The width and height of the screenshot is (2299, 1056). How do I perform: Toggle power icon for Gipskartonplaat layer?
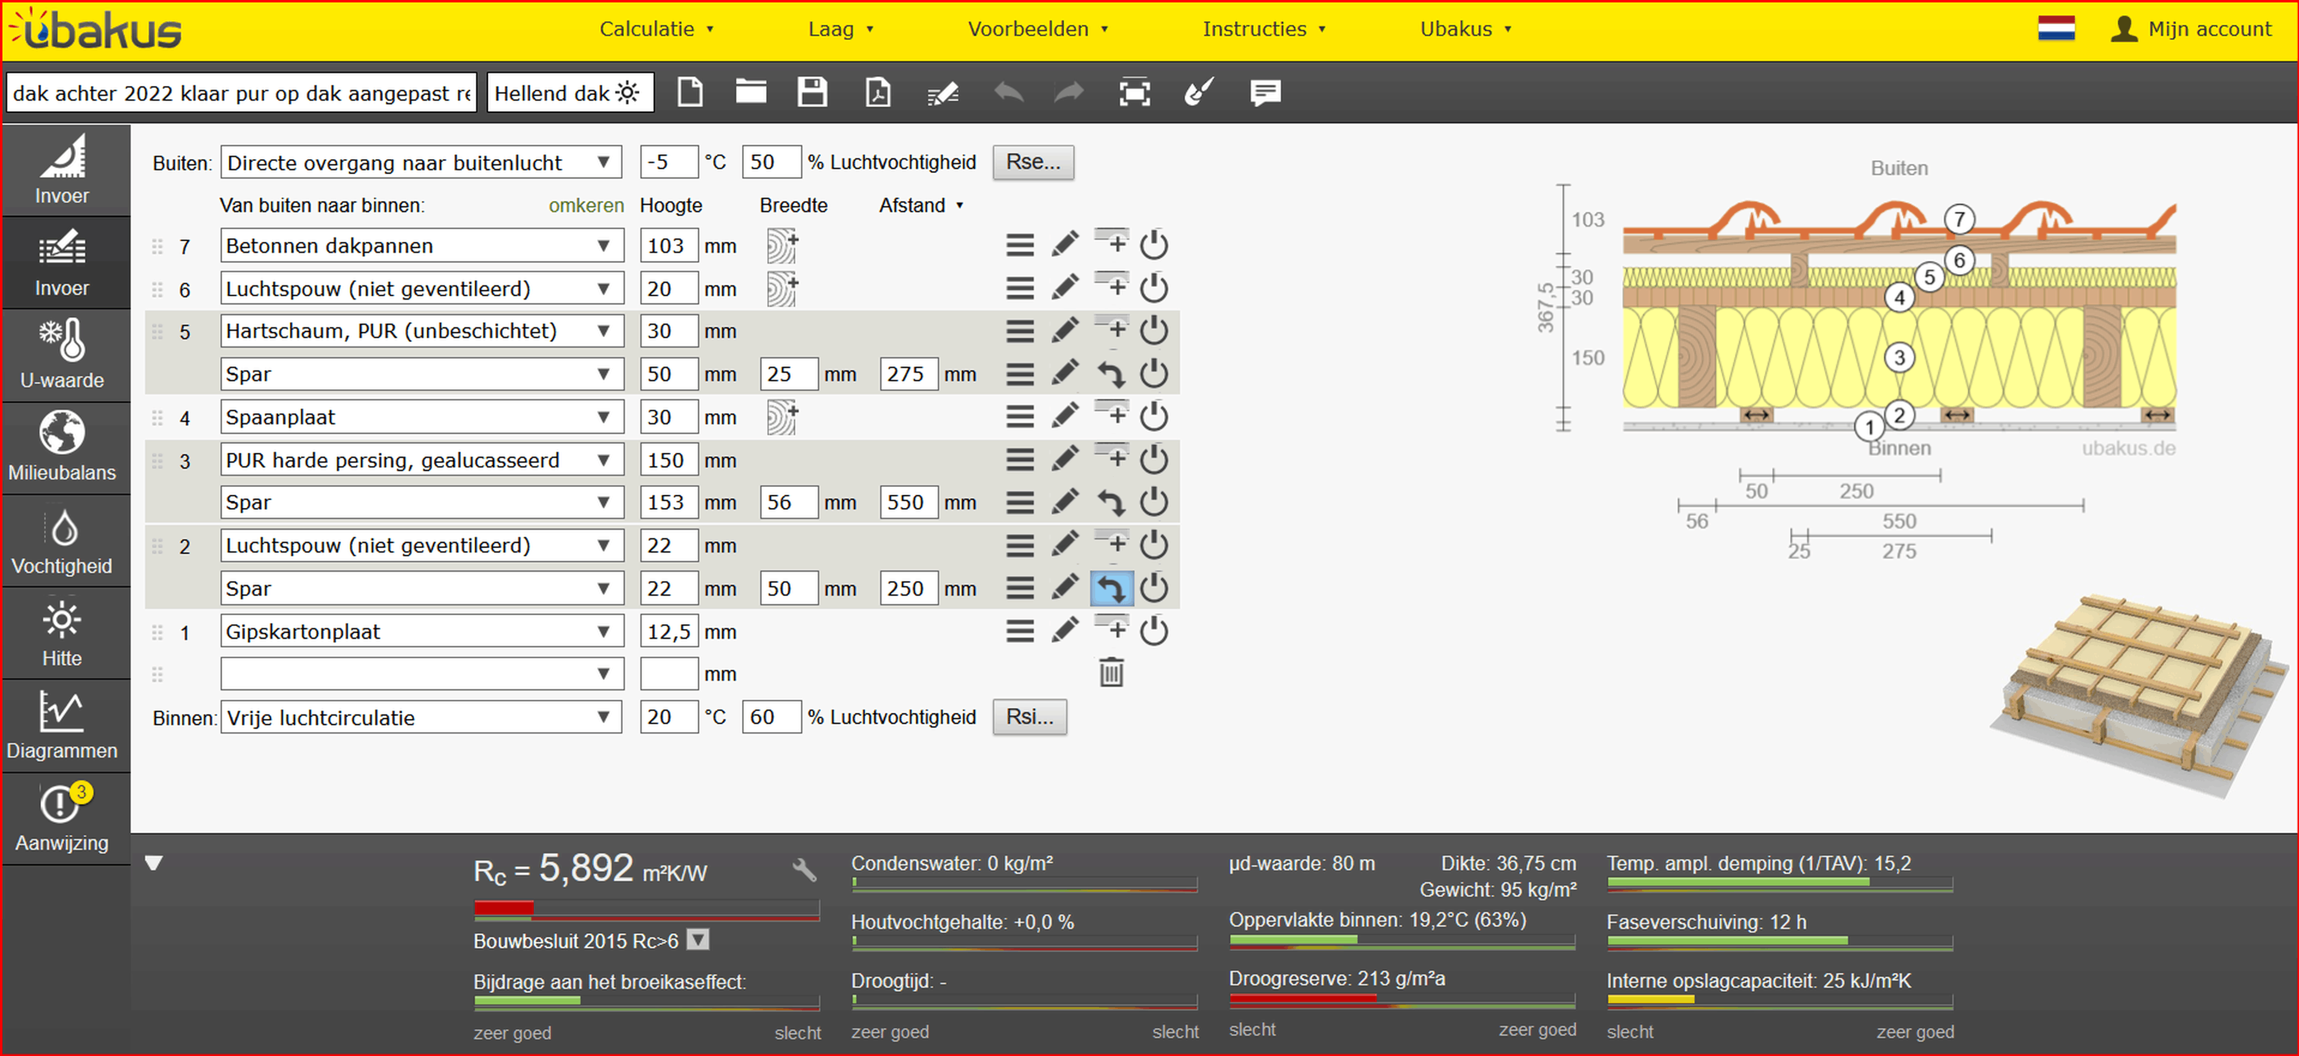1154,631
